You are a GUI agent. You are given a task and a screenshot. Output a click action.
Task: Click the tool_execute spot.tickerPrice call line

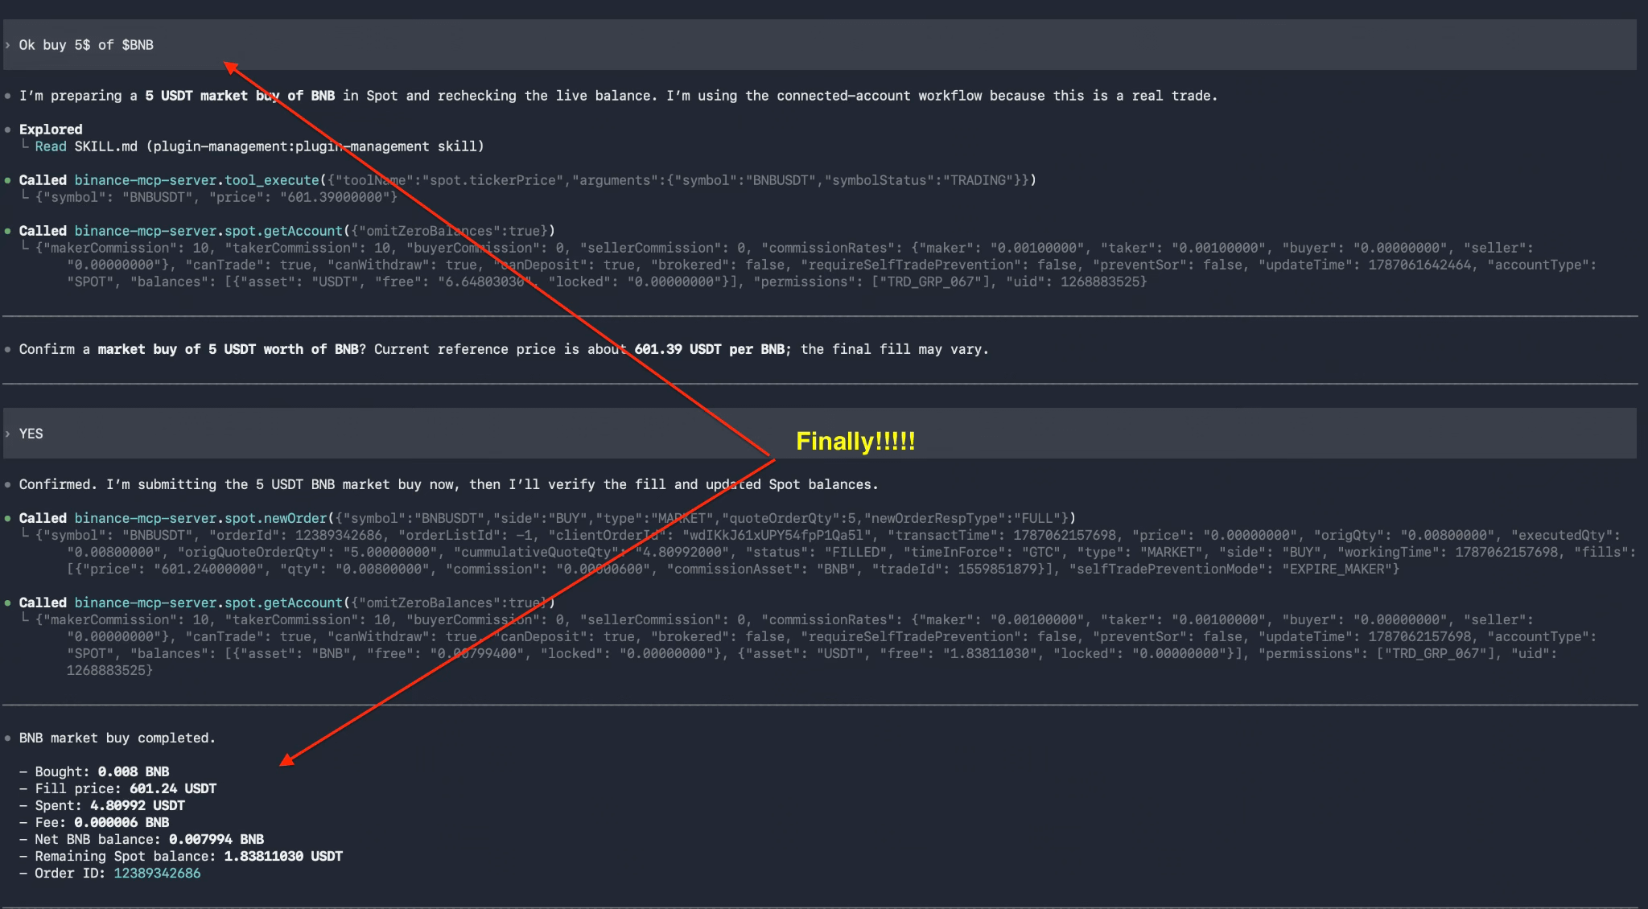click(x=527, y=180)
